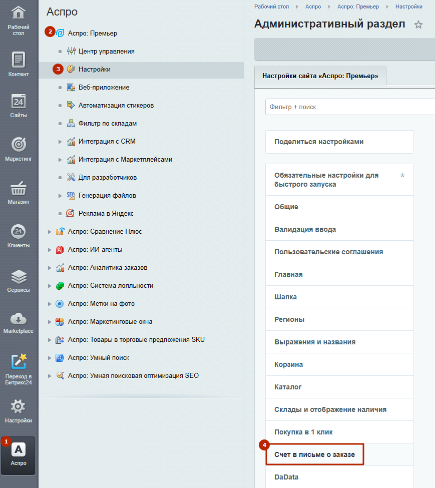
Task: Click the Фильтр + поиск search field
Action: [350, 107]
